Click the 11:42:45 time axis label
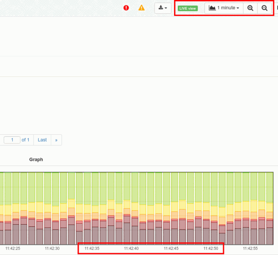Viewport: 278px width, 255px height. click(x=171, y=248)
